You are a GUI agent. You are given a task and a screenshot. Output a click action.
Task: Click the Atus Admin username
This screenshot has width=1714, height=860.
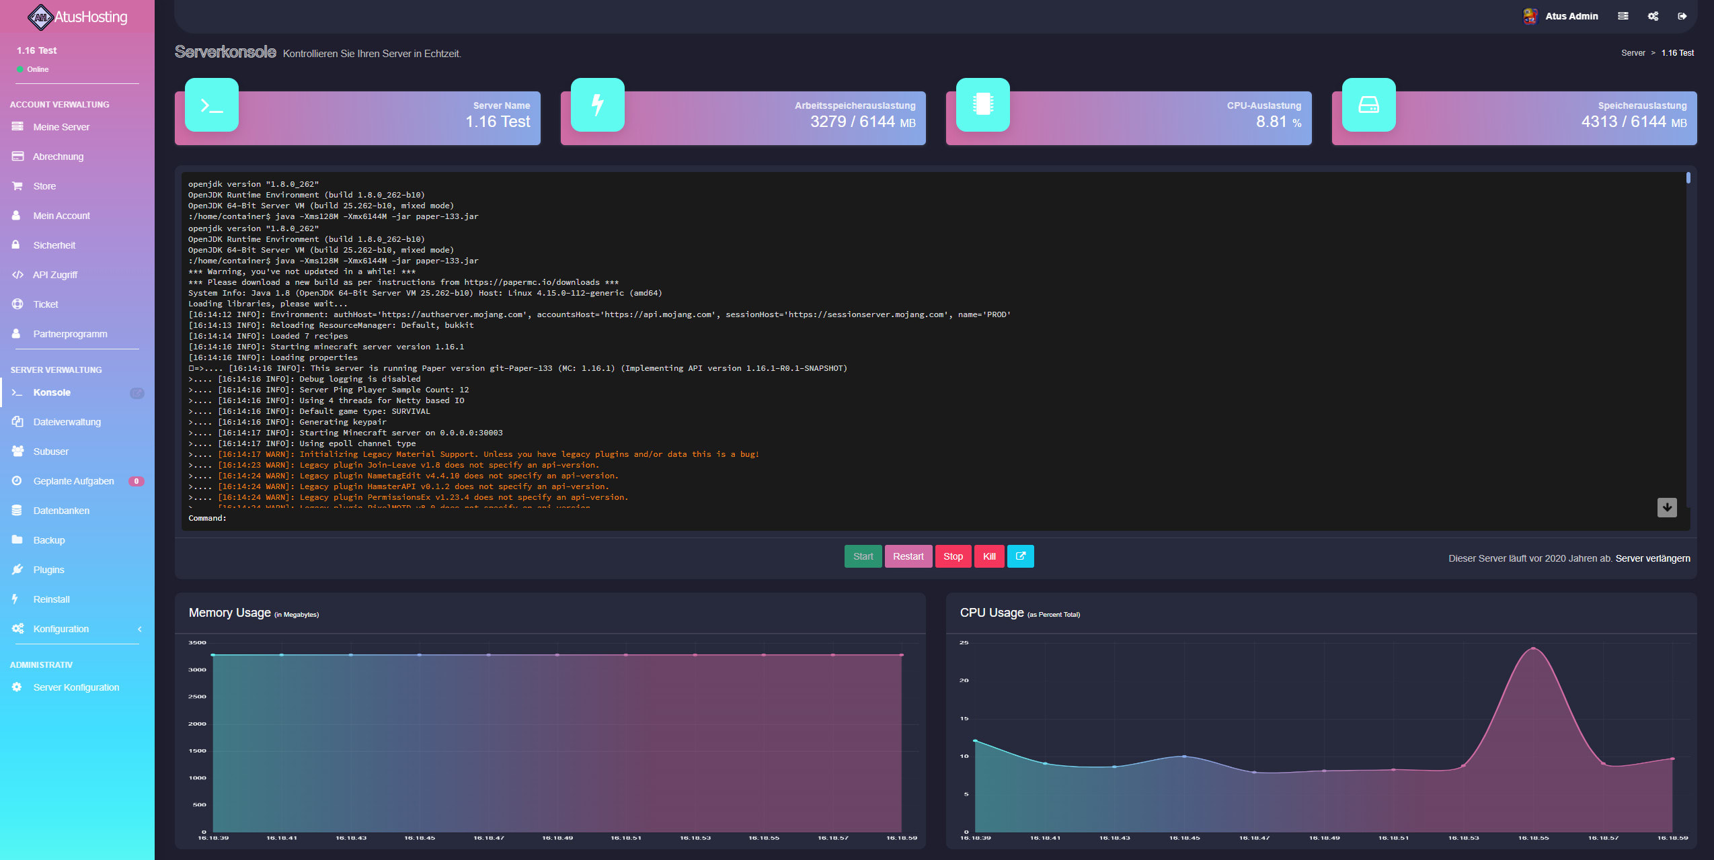click(x=1571, y=16)
